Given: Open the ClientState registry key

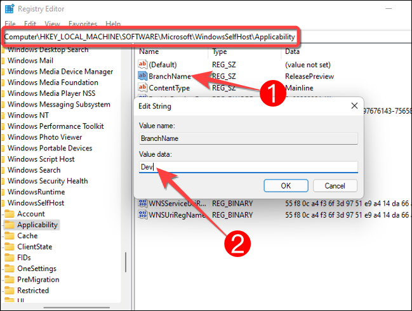Looking at the screenshot, I should [x=34, y=246].
